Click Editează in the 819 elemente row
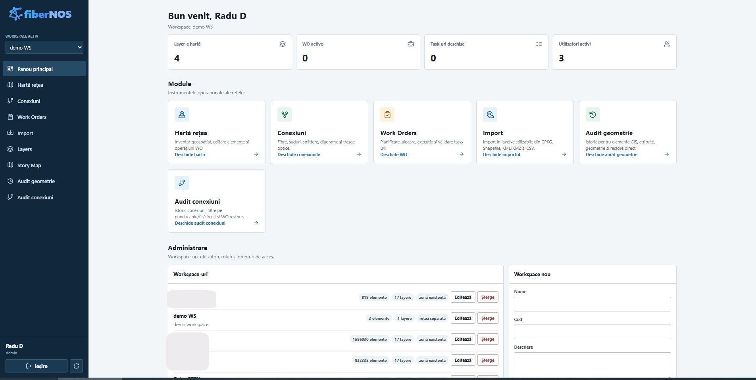 [x=463, y=297]
